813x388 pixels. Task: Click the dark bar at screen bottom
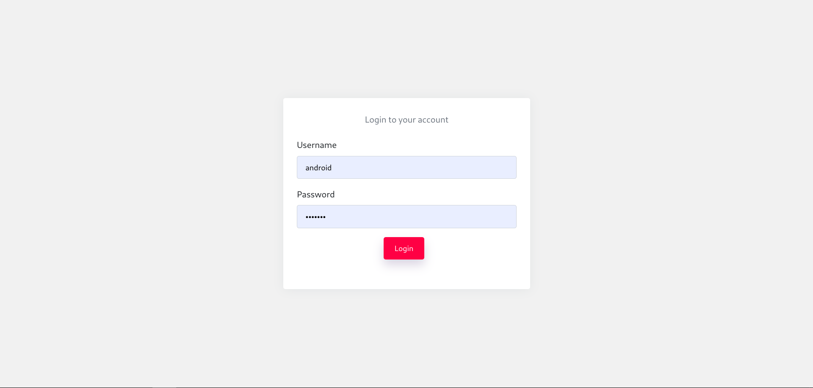coord(406,387)
